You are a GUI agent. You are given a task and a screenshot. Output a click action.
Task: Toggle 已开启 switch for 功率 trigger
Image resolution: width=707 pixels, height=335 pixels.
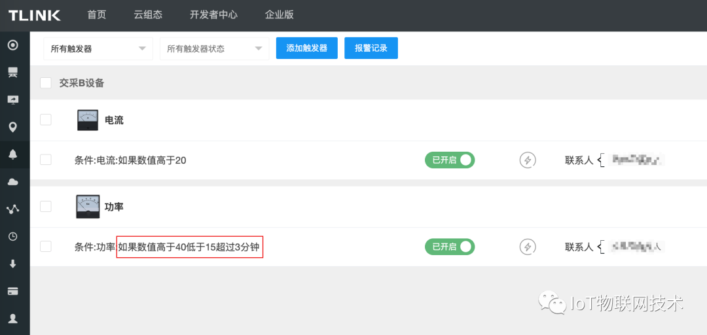(450, 247)
